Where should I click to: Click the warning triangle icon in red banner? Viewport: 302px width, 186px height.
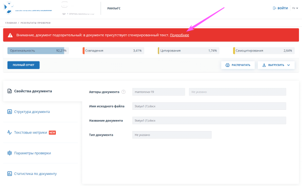pos(10,35)
